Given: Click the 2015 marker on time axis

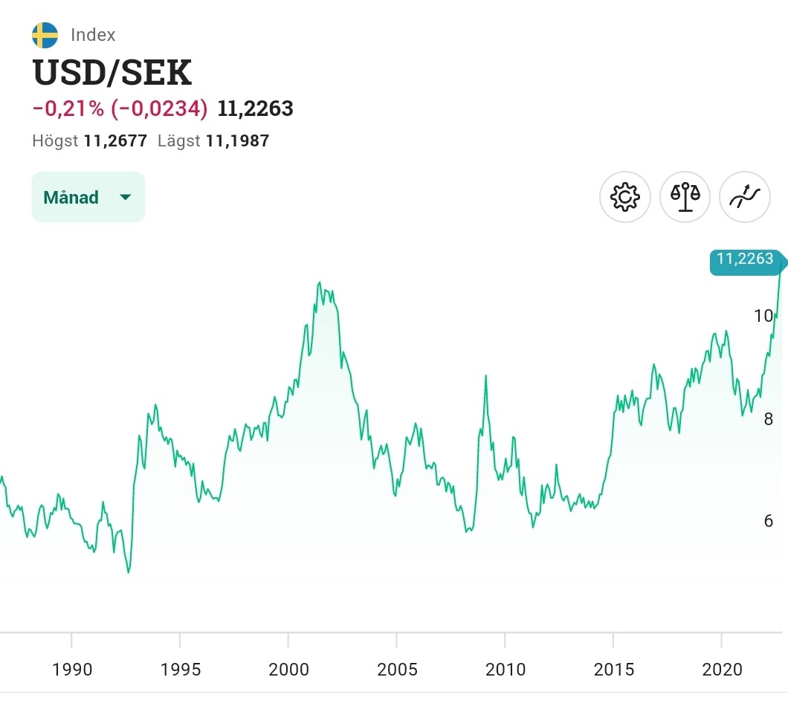Looking at the screenshot, I should [614, 670].
